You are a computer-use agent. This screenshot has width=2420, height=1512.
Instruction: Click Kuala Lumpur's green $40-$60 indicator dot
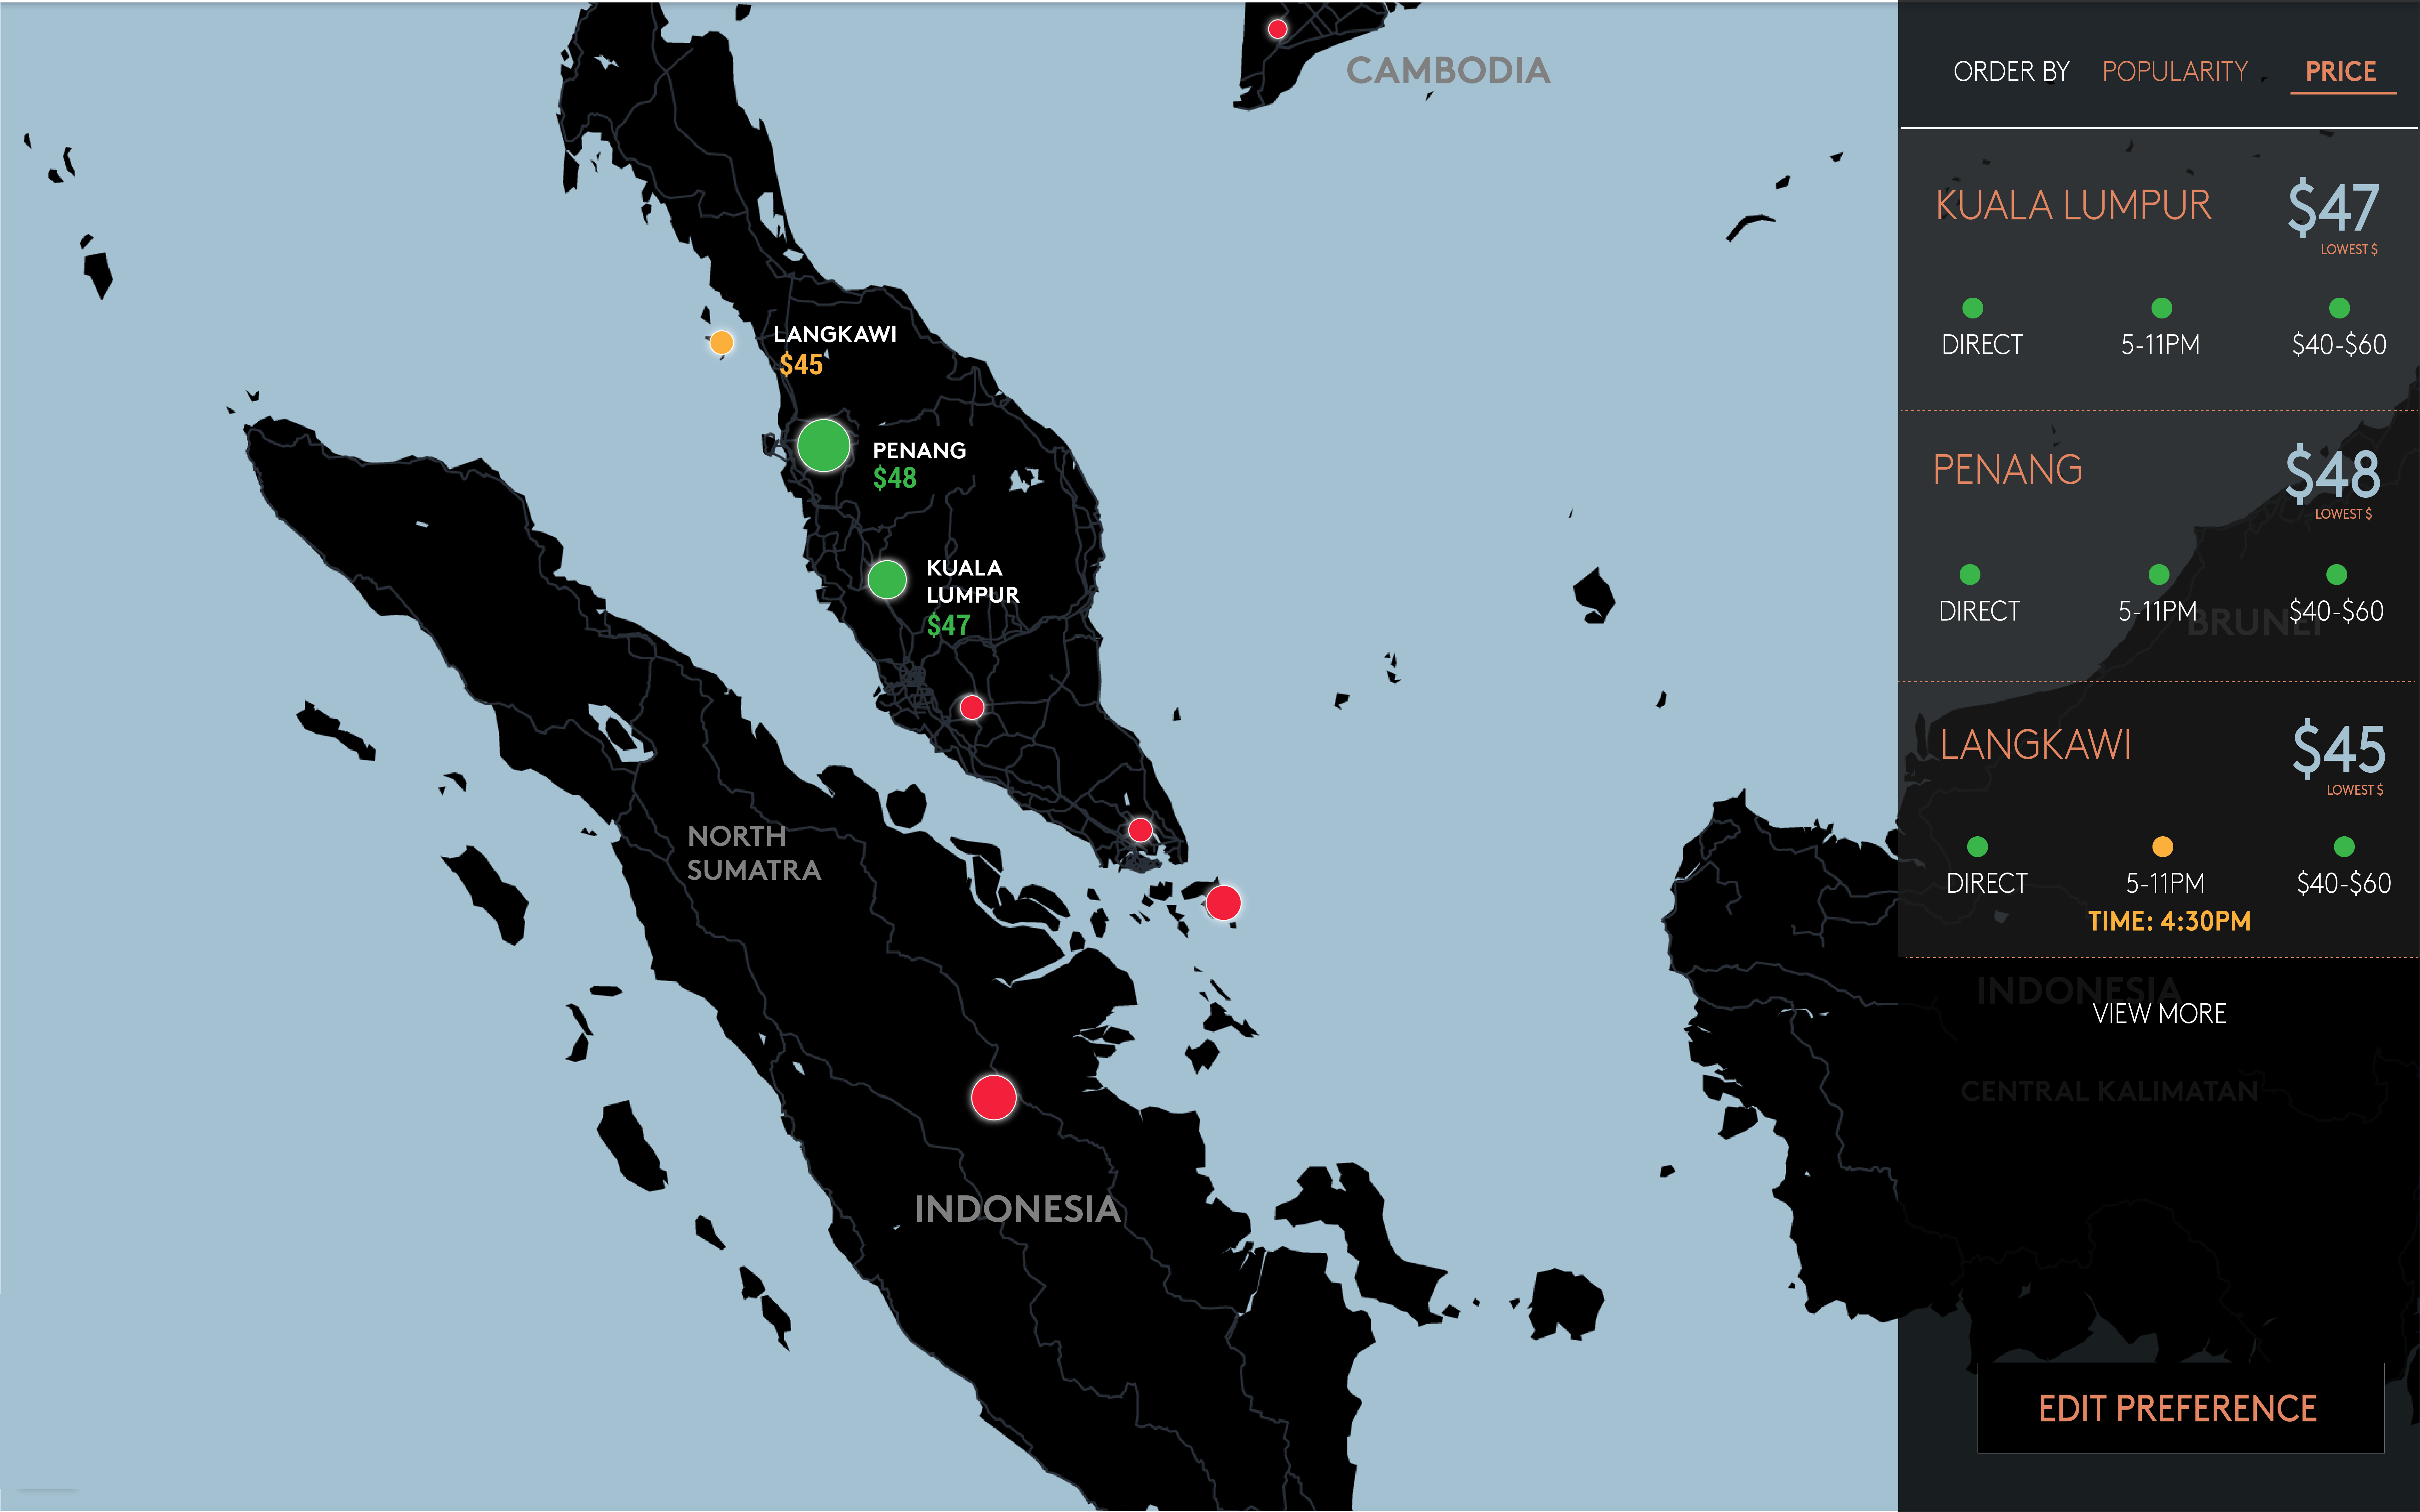2339,308
